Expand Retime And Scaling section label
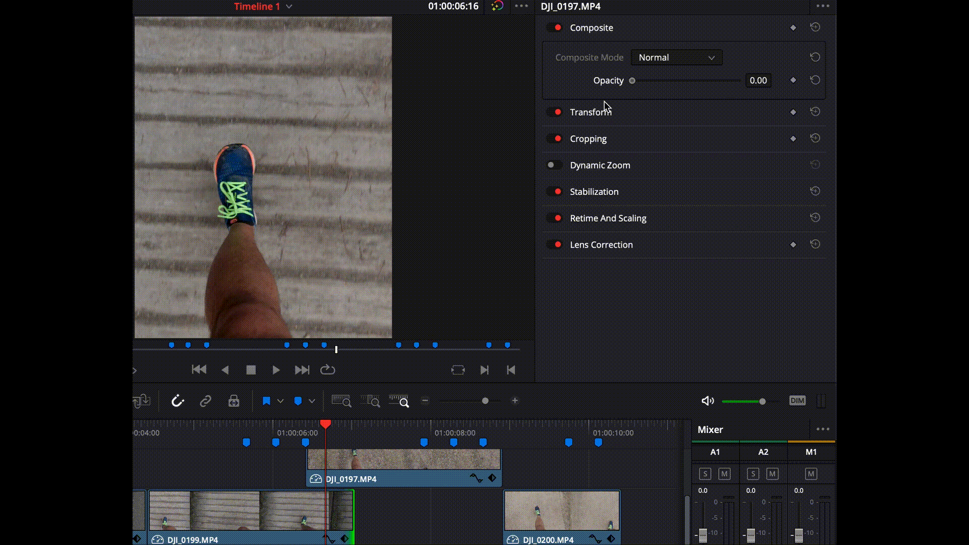The height and width of the screenshot is (545, 969). point(608,218)
